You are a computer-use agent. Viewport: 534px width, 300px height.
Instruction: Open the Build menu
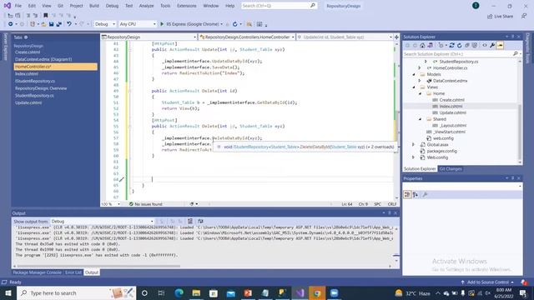click(94, 6)
